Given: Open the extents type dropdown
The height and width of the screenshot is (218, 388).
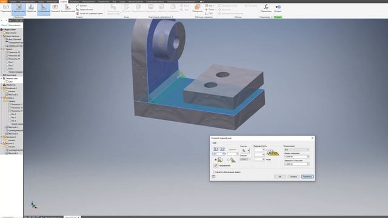Looking at the screenshot, I should tap(296, 150).
